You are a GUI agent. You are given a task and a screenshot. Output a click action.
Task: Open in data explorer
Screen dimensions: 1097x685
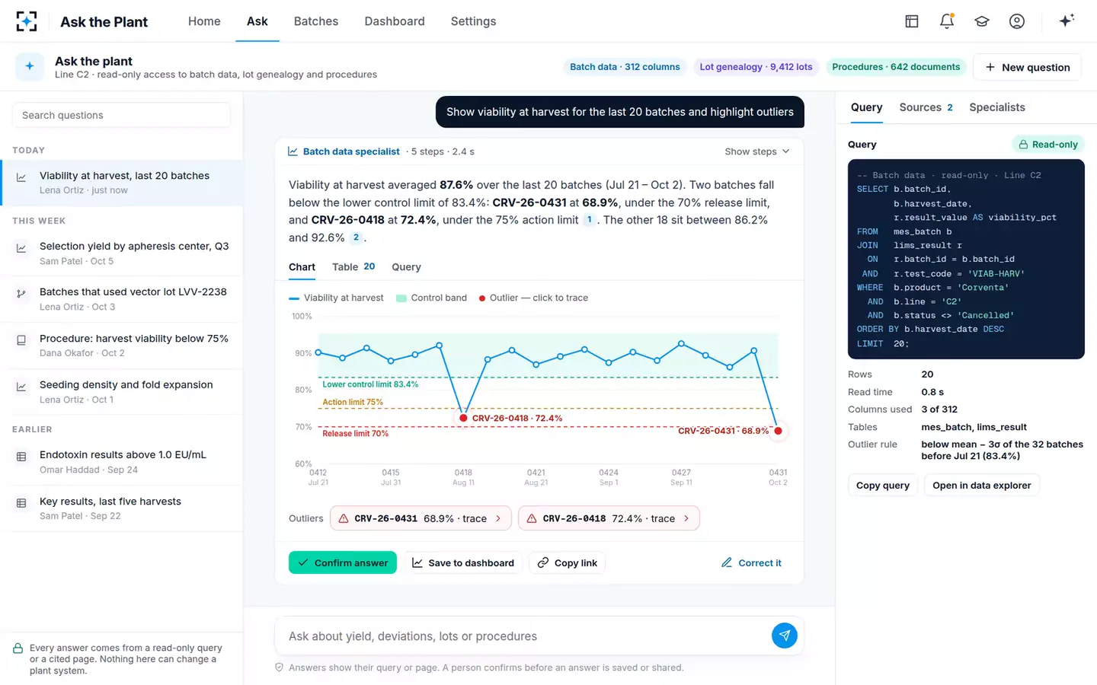[x=982, y=485]
